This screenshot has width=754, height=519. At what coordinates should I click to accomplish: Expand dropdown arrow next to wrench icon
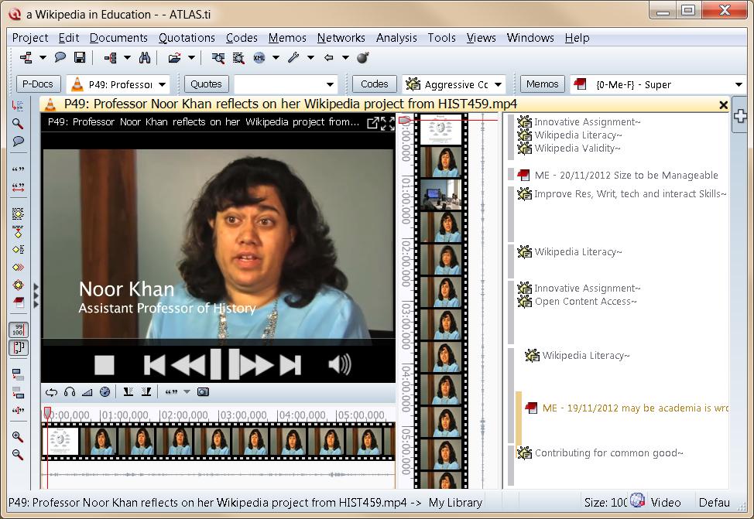click(x=310, y=58)
